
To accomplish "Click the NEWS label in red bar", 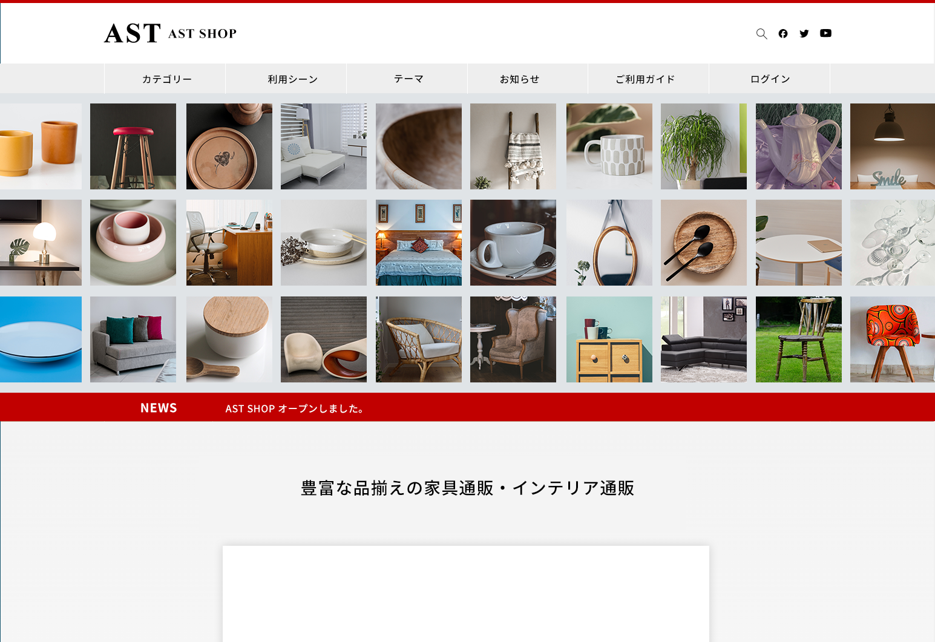I will coord(159,408).
